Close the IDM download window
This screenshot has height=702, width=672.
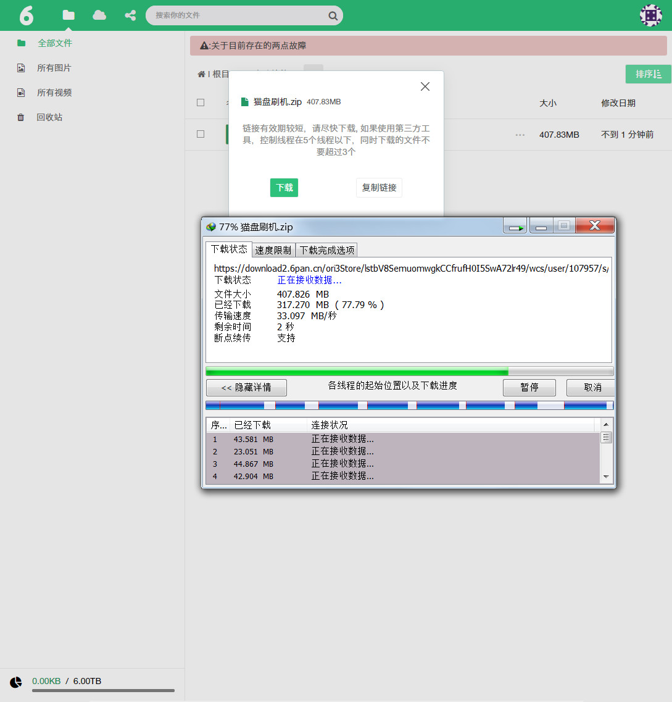point(595,225)
